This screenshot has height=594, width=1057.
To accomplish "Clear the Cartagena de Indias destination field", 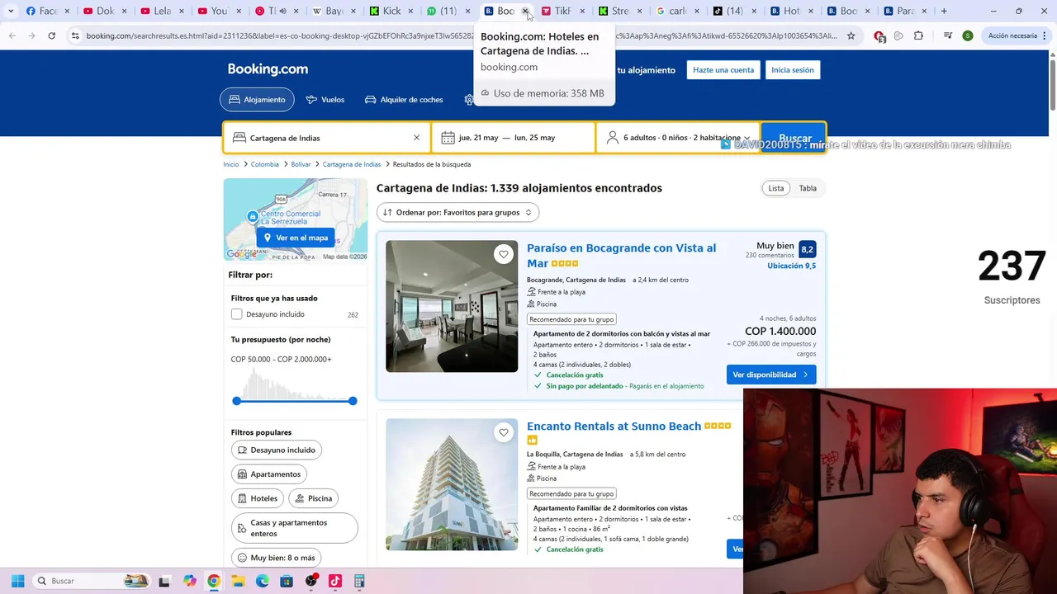I will pos(416,138).
